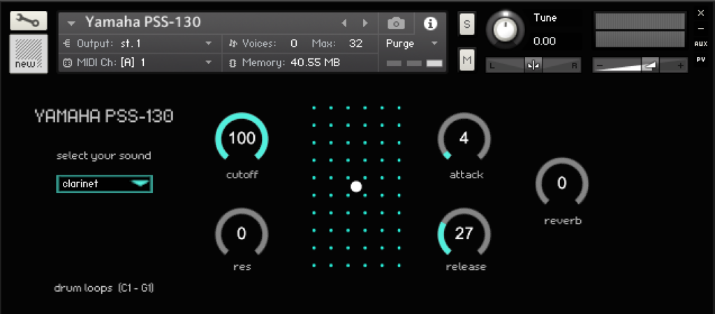Click the white dot in the XY pad
The width and height of the screenshot is (715, 314).
coord(356,187)
